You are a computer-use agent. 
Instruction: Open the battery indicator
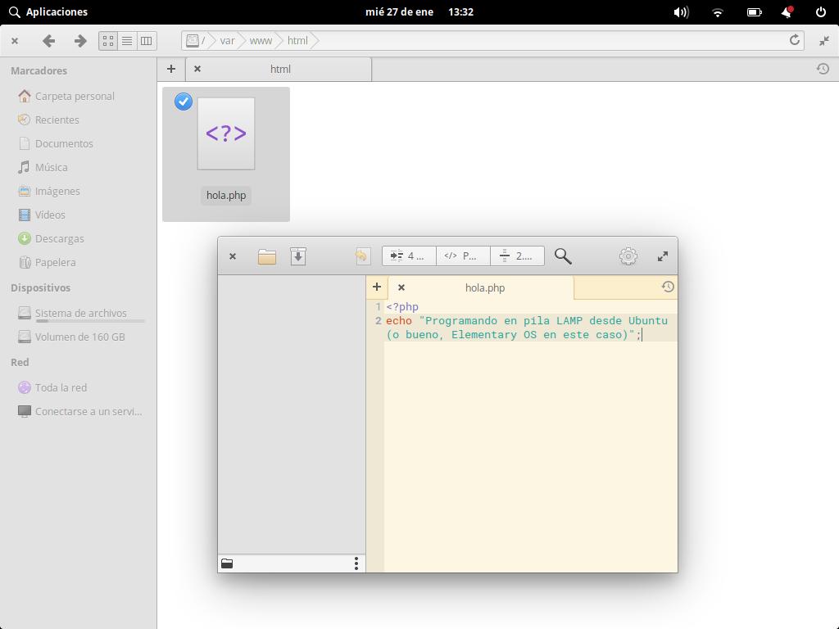click(x=755, y=11)
